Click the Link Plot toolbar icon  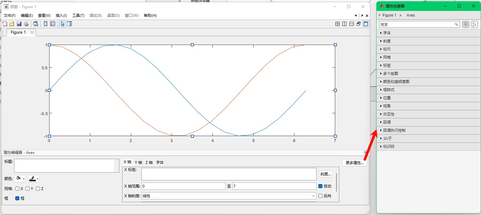36,24
